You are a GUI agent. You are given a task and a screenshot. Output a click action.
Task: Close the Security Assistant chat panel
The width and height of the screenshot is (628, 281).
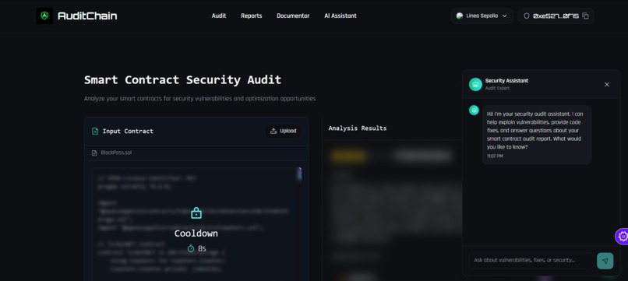(x=606, y=85)
